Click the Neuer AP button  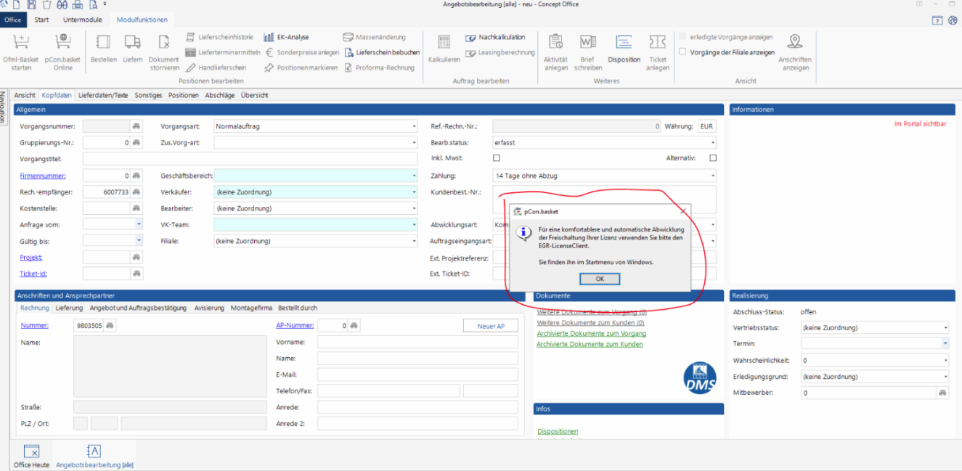(x=491, y=326)
